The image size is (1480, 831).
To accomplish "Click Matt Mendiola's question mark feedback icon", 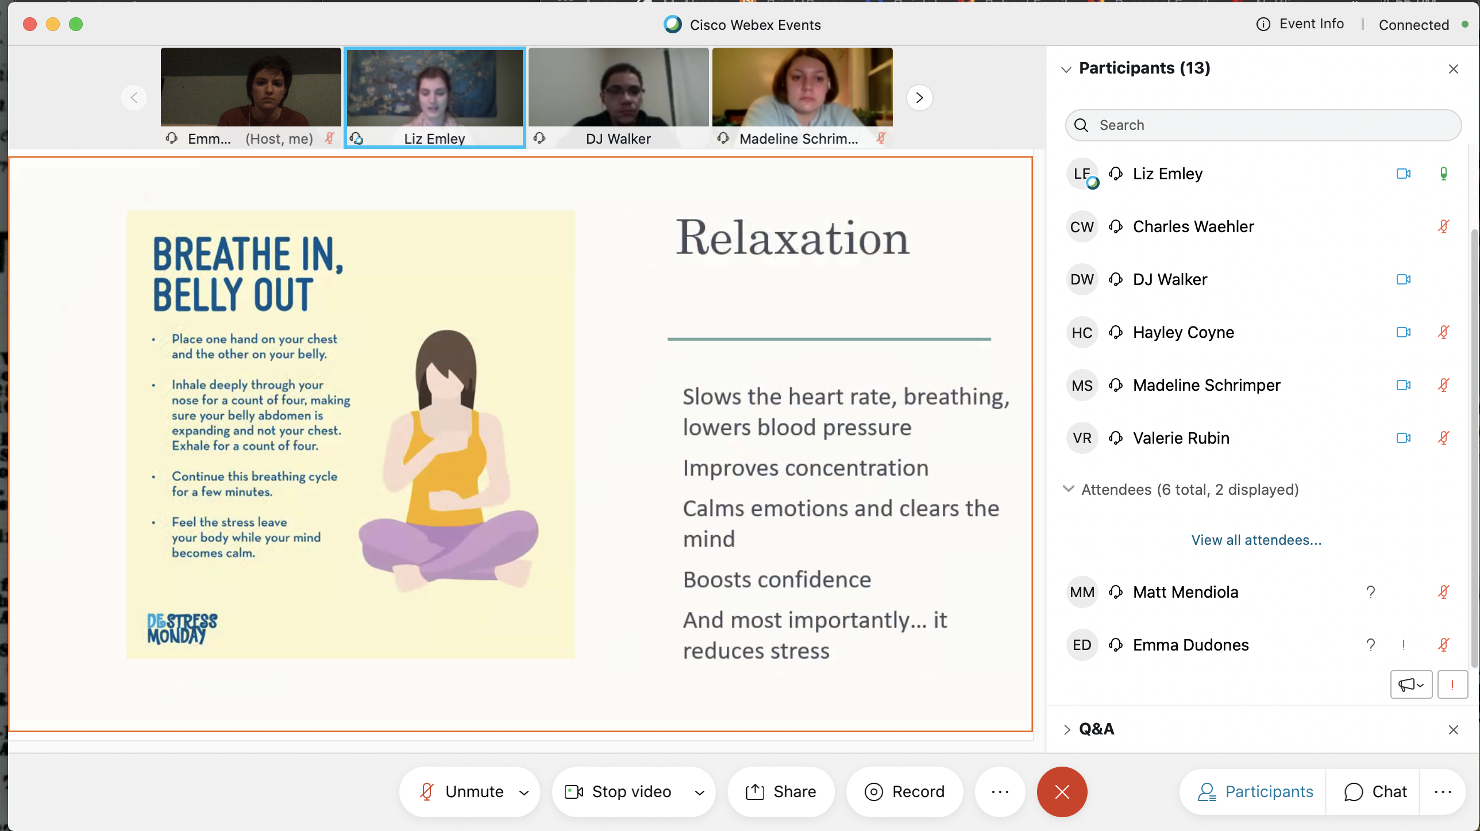I will tap(1371, 592).
